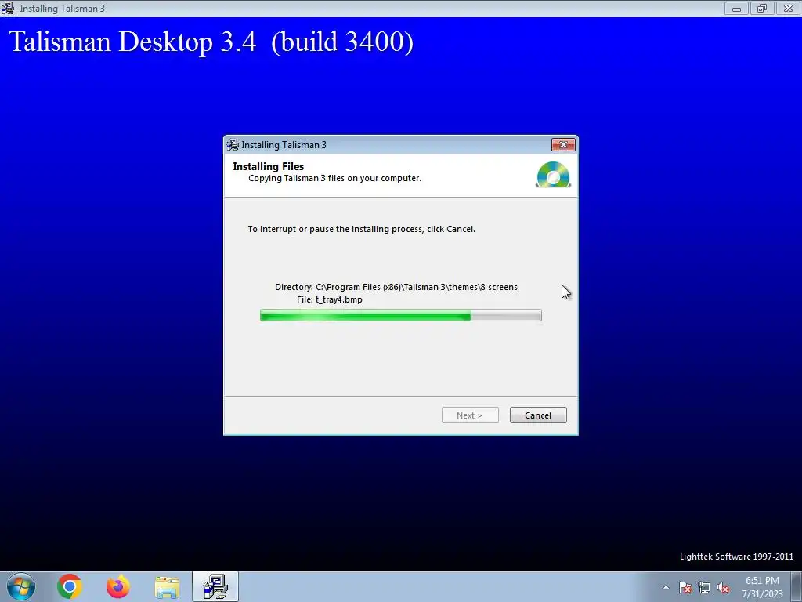Image resolution: width=802 pixels, height=602 pixels.
Task: Launch Firefox from the taskbar
Action: [118, 586]
